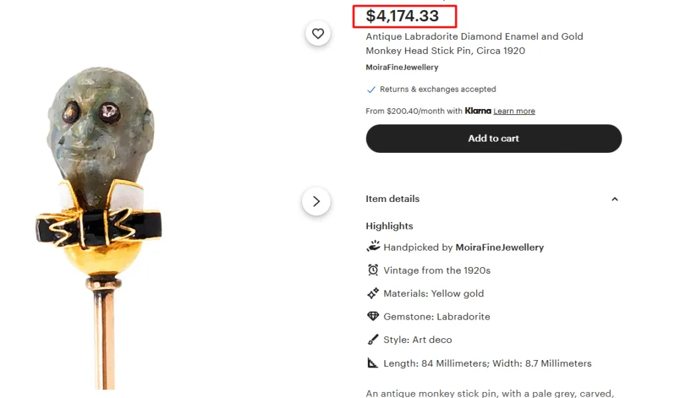Click the style paintbrush icon
Viewport: 680px width, 398px height.
373,340
